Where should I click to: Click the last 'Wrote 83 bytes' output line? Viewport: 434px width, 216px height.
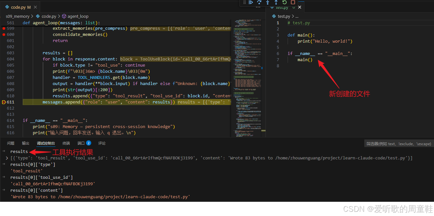(100, 197)
